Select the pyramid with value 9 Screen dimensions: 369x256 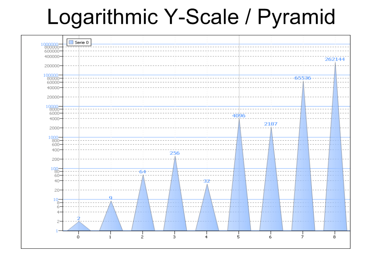(x=111, y=219)
